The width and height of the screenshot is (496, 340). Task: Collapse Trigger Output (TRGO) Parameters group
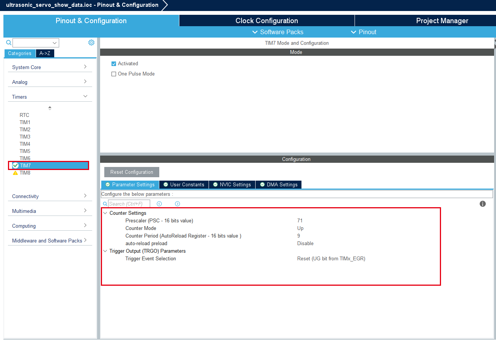[x=105, y=251]
